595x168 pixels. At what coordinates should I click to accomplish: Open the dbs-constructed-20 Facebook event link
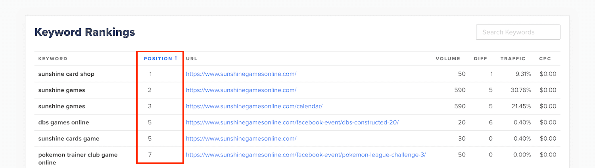click(x=292, y=123)
